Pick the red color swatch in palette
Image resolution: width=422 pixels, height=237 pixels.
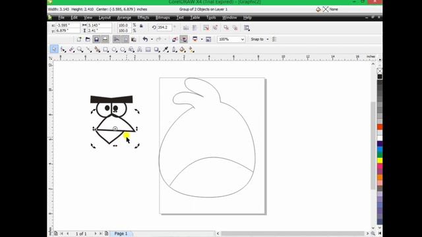pyautogui.click(x=380, y=127)
